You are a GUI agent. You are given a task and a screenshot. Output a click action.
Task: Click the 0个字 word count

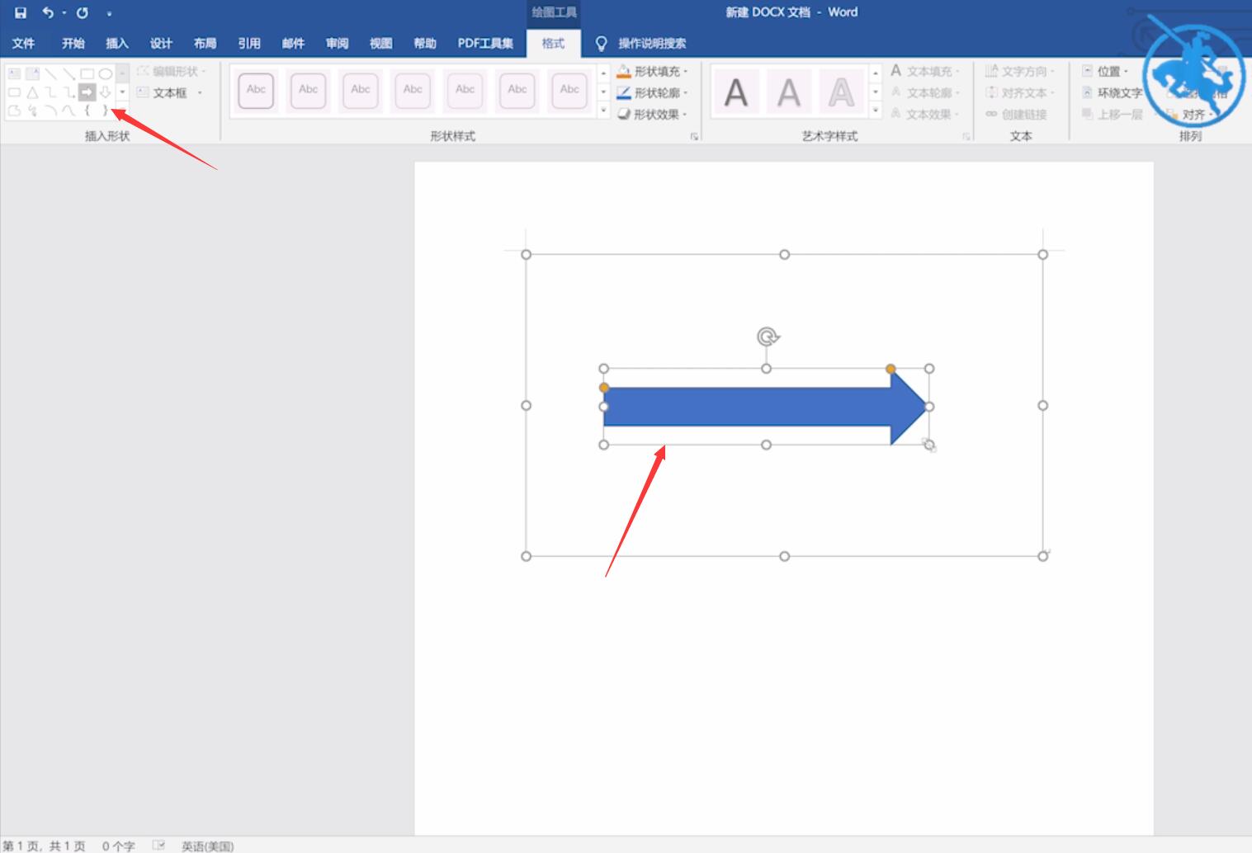tap(118, 846)
